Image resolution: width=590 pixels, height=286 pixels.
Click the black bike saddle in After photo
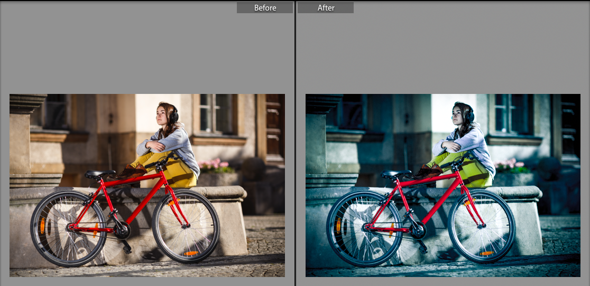[x=395, y=174]
